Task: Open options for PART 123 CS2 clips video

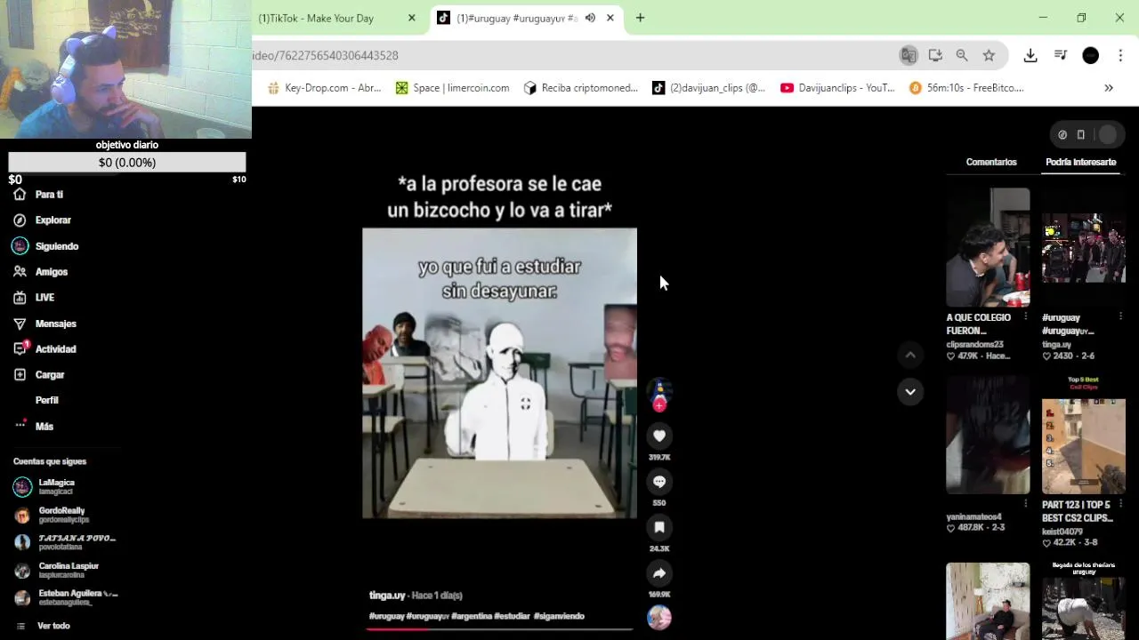Action: click(1120, 505)
